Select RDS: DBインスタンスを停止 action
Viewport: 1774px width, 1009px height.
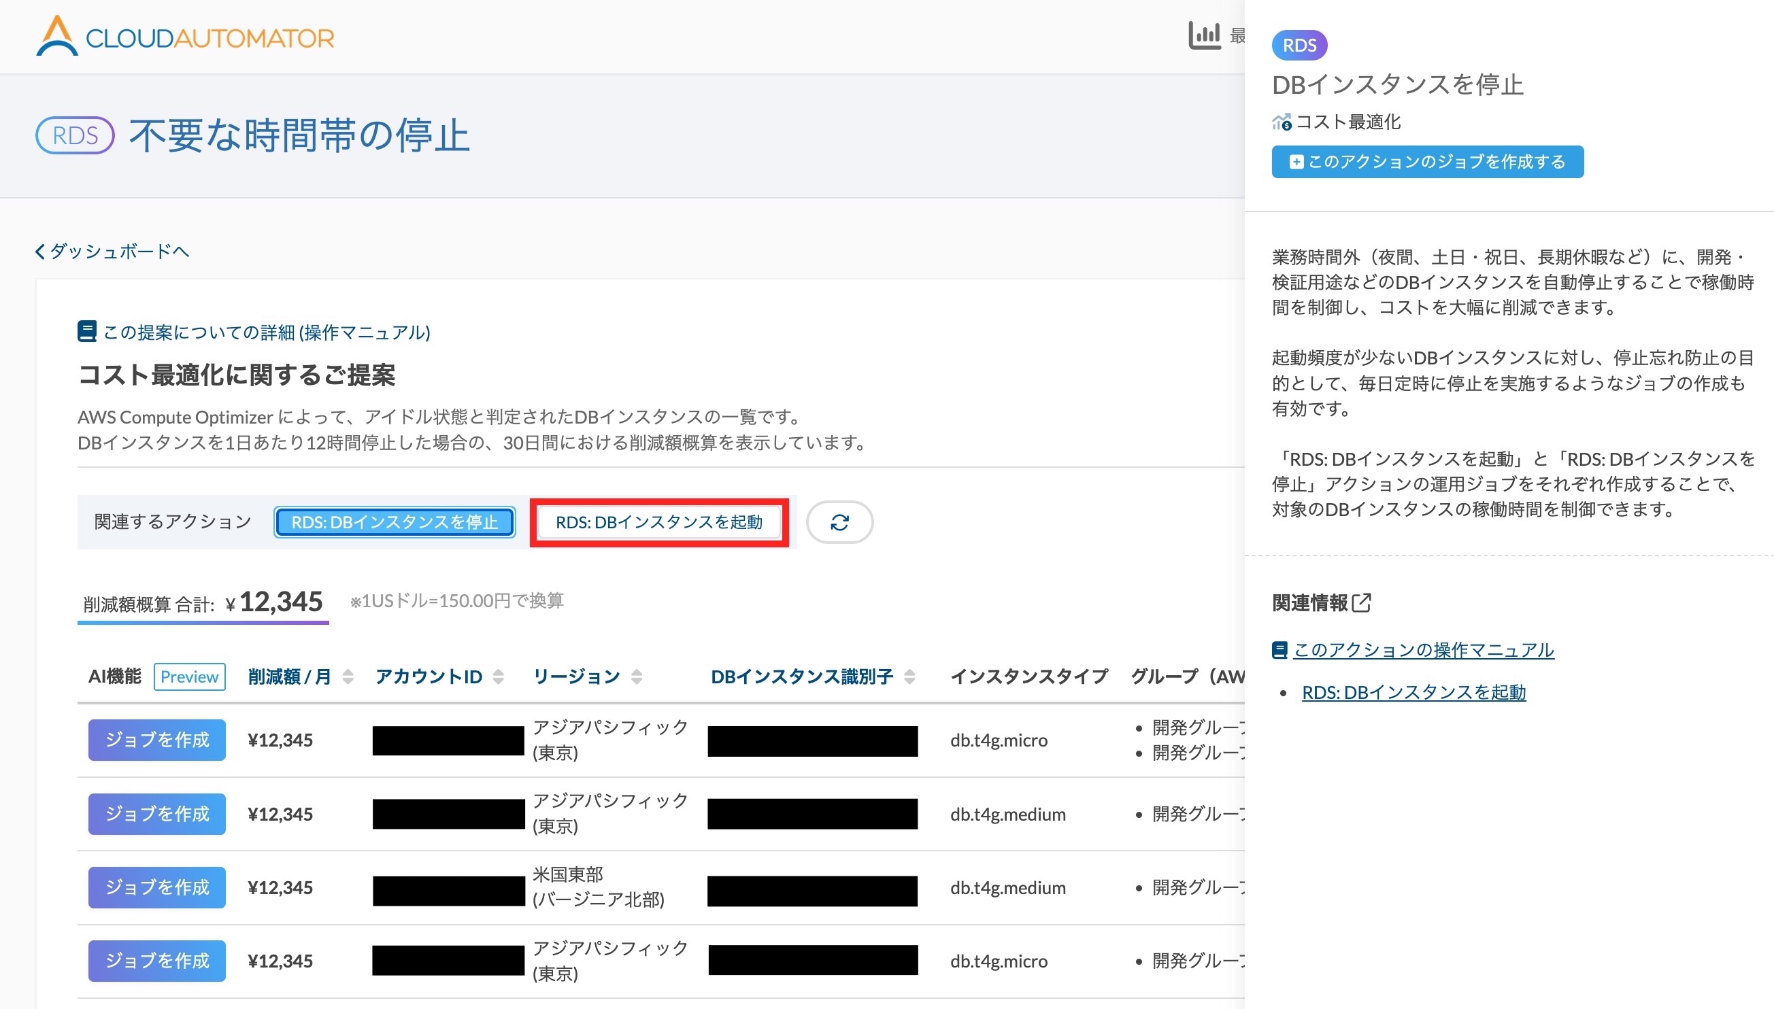pos(395,521)
